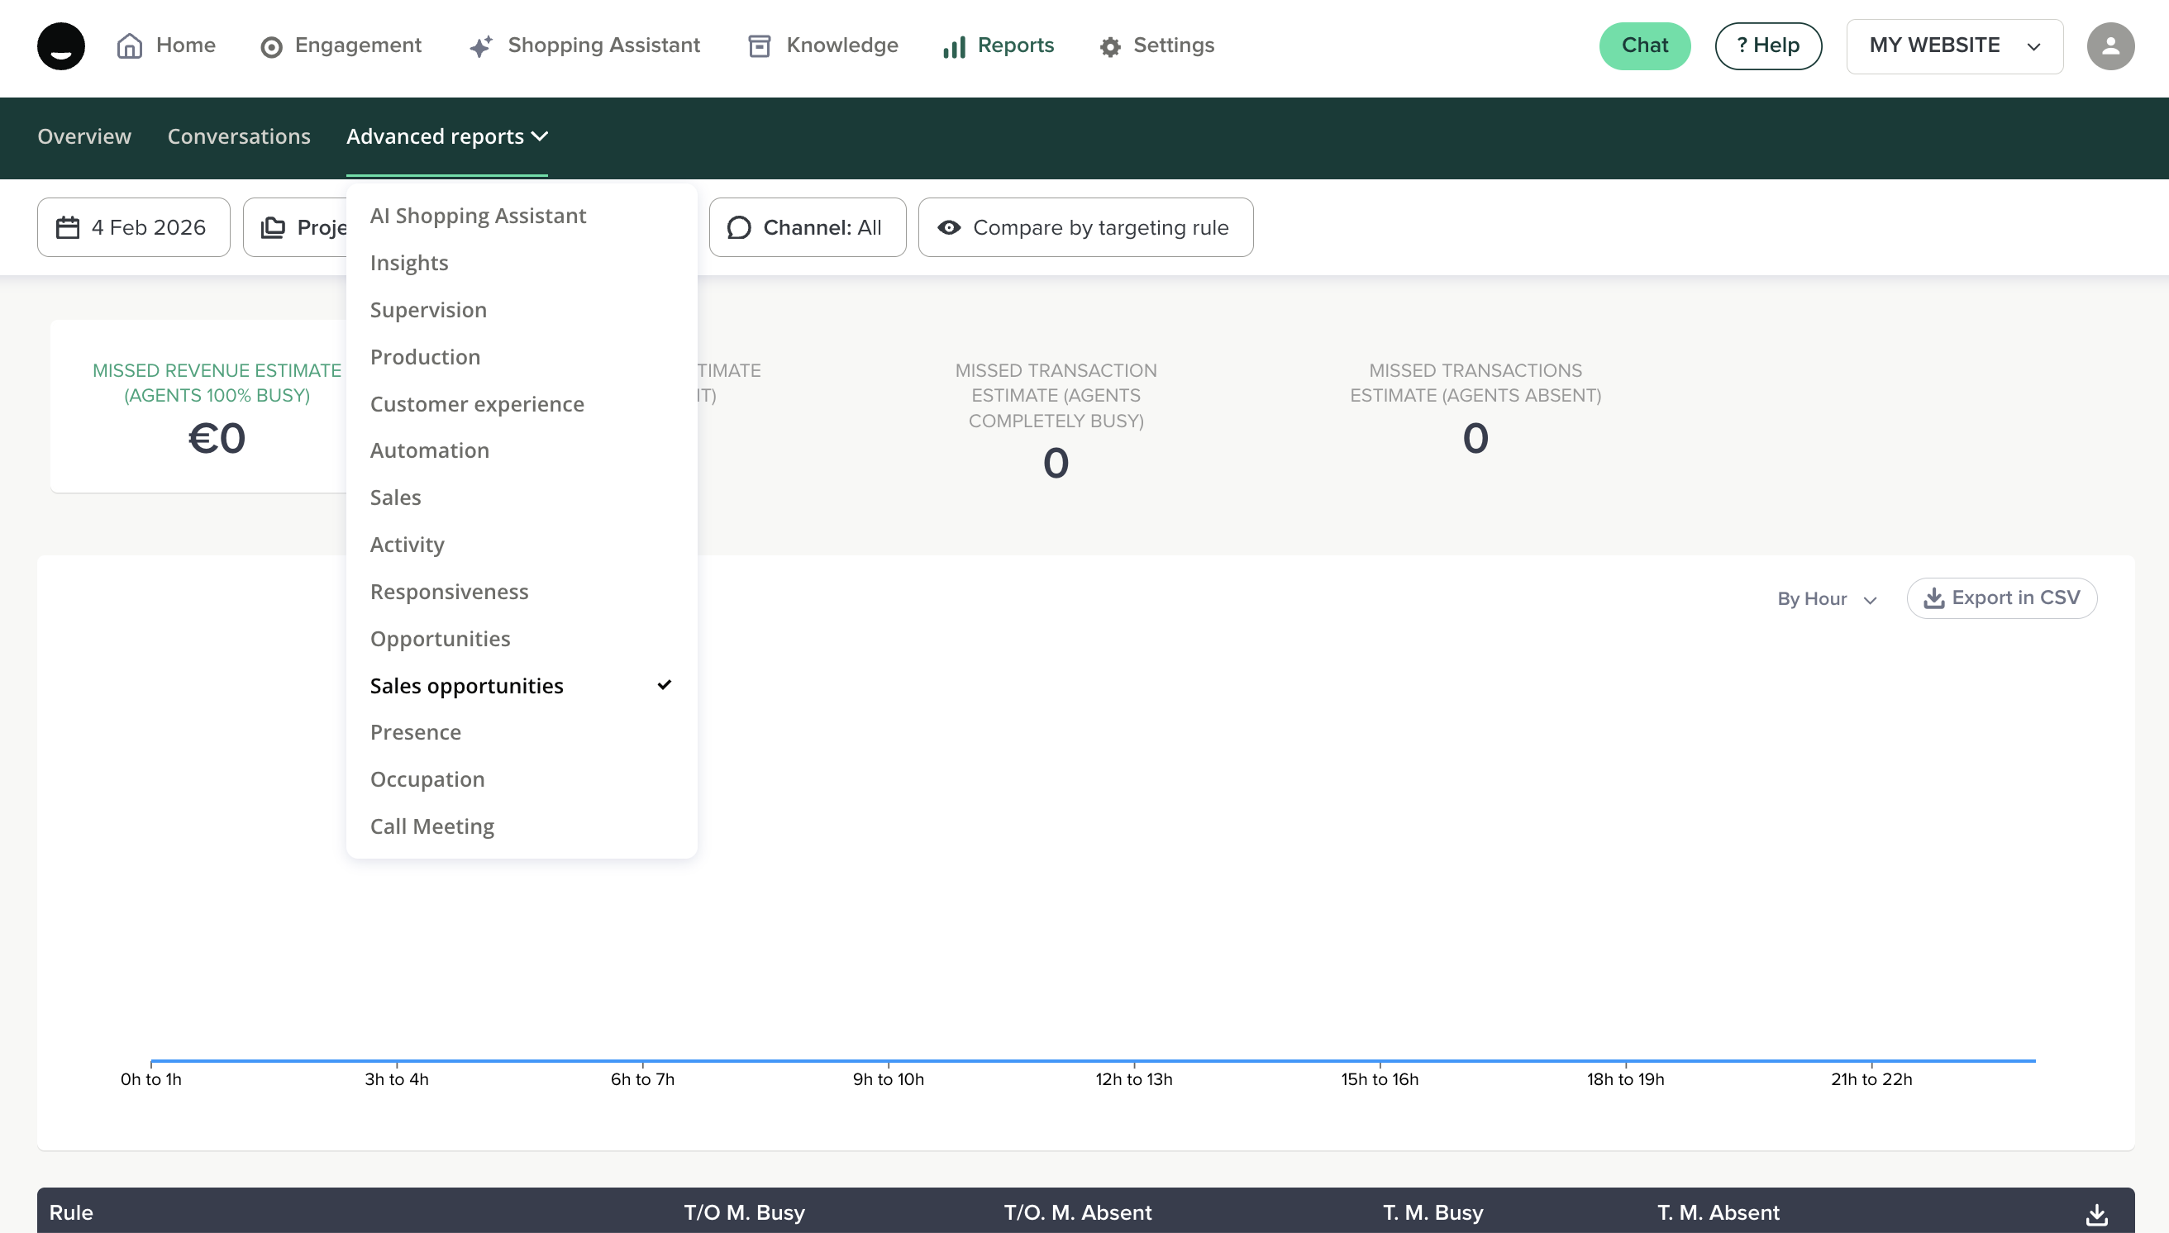
Task: Open the By Hour grouping dropdown
Action: pos(1827,598)
